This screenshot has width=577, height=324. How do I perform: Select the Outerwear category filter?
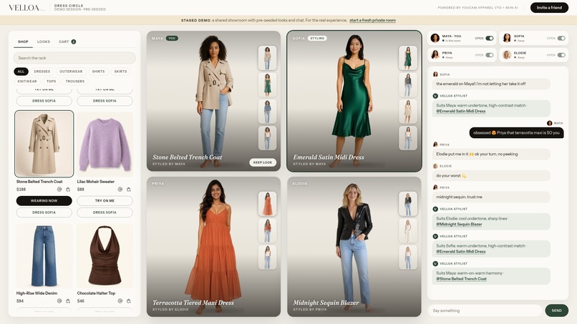[71, 72]
